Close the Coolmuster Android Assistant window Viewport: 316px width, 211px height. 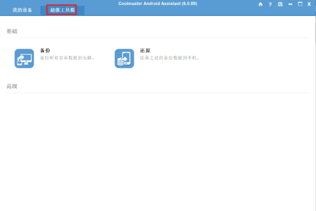coord(309,4)
